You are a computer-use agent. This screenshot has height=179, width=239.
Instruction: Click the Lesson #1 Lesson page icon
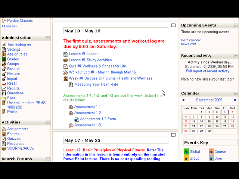66,54
